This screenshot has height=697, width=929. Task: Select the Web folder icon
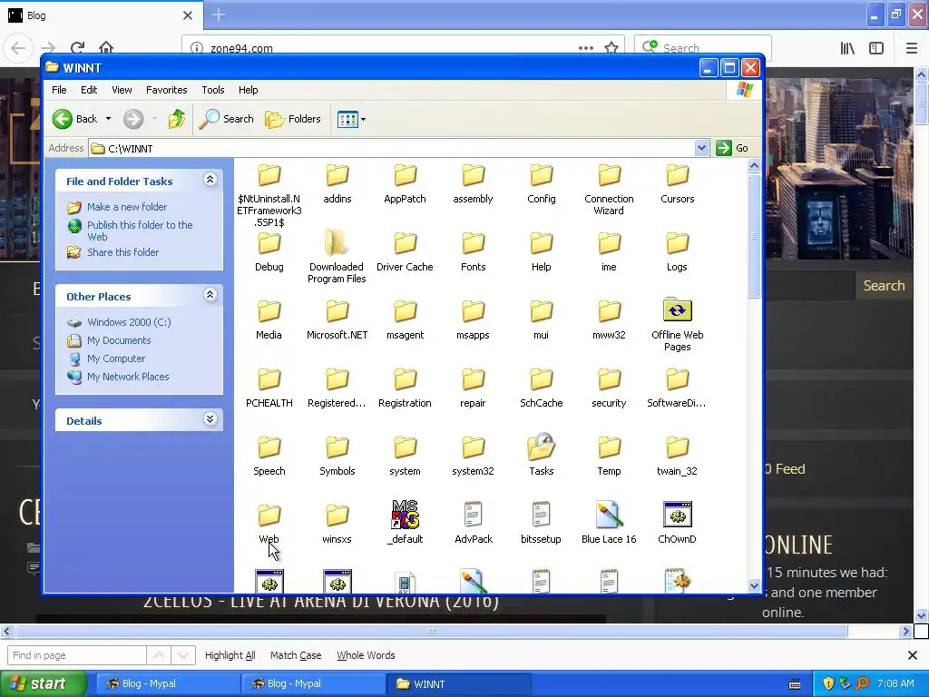pos(269,516)
